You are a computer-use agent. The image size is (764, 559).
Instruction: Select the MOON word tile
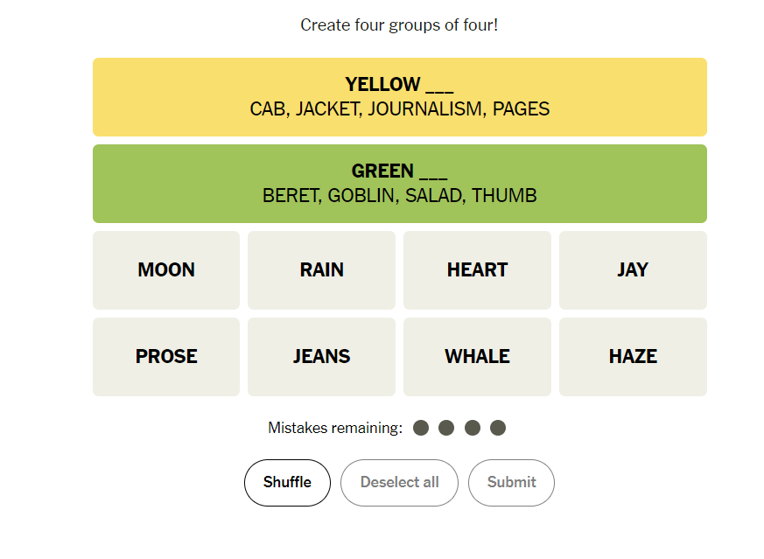[165, 269]
